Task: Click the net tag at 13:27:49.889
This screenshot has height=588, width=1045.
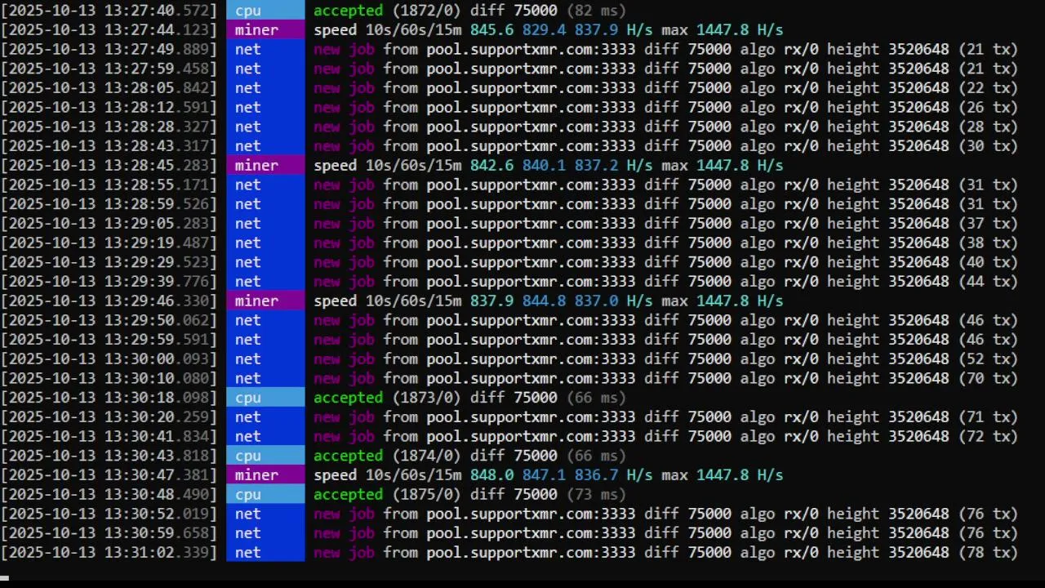Action: tap(265, 50)
